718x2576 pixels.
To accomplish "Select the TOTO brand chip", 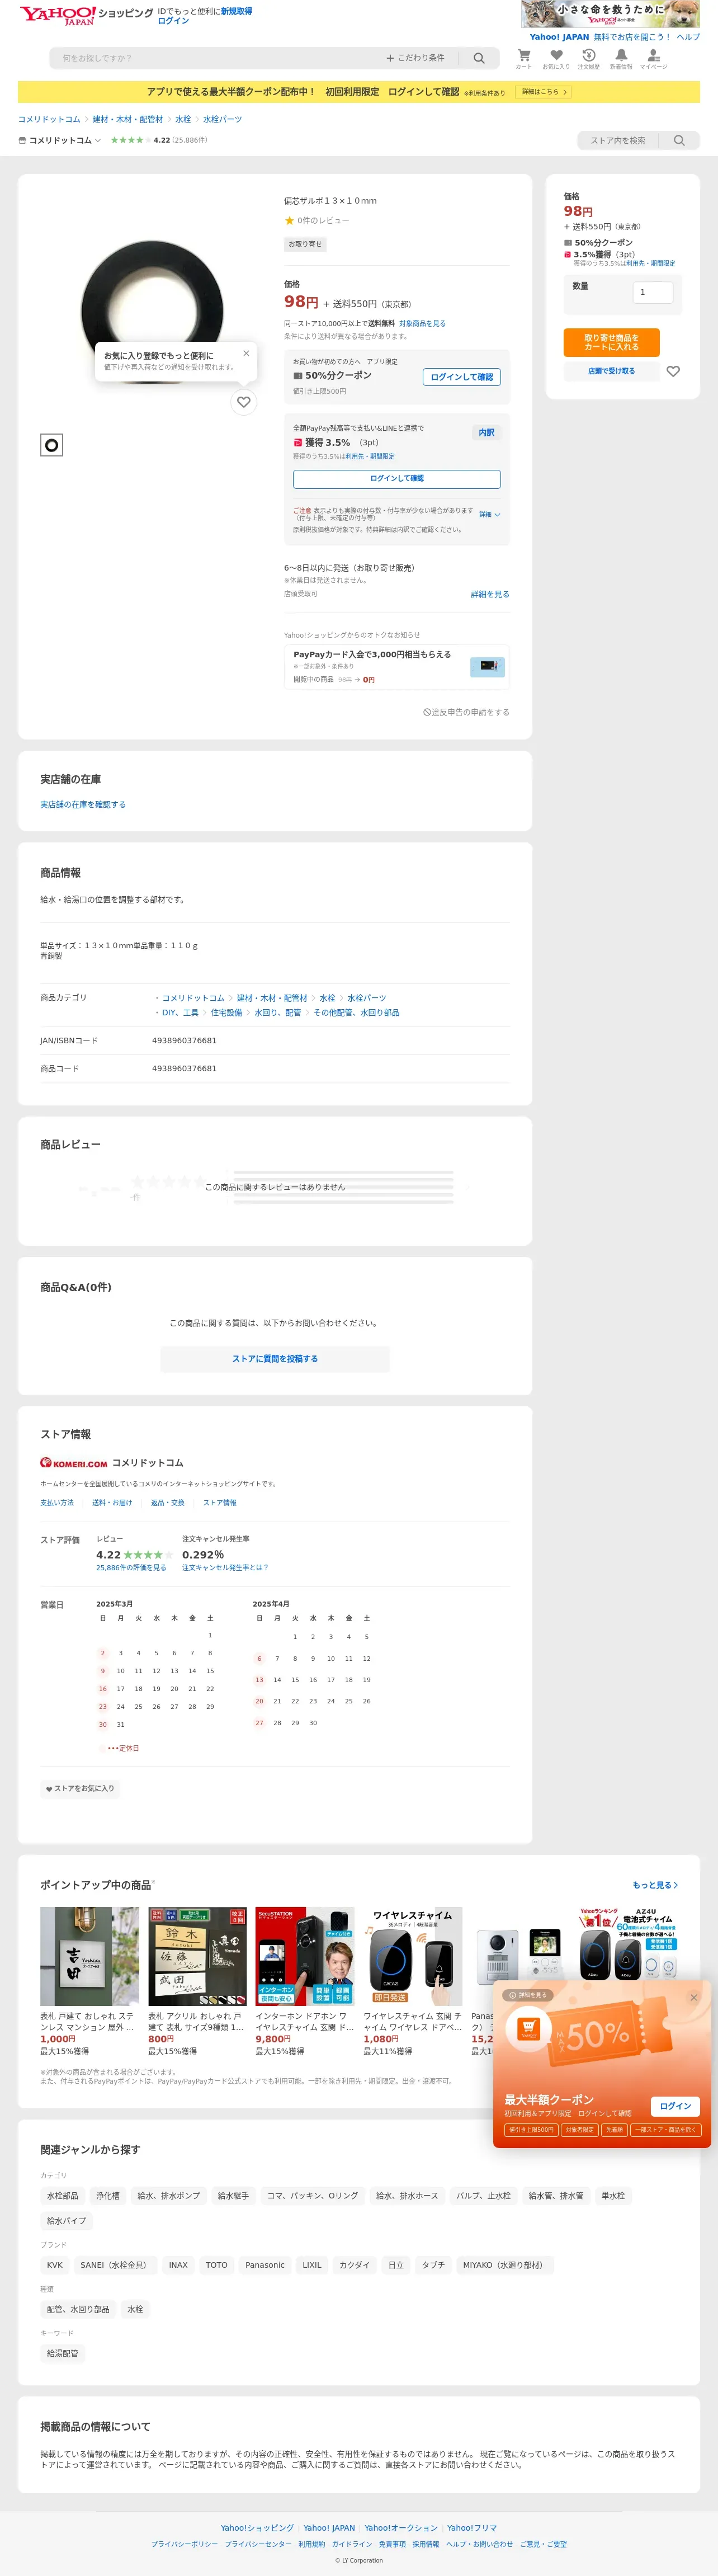I will [216, 2265].
